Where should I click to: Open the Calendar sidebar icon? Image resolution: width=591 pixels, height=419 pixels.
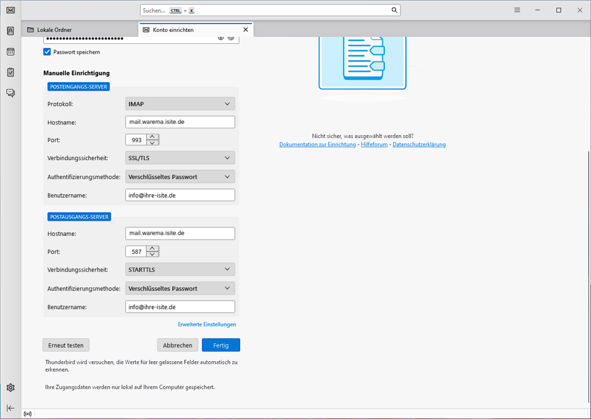pyautogui.click(x=10, y=51)
